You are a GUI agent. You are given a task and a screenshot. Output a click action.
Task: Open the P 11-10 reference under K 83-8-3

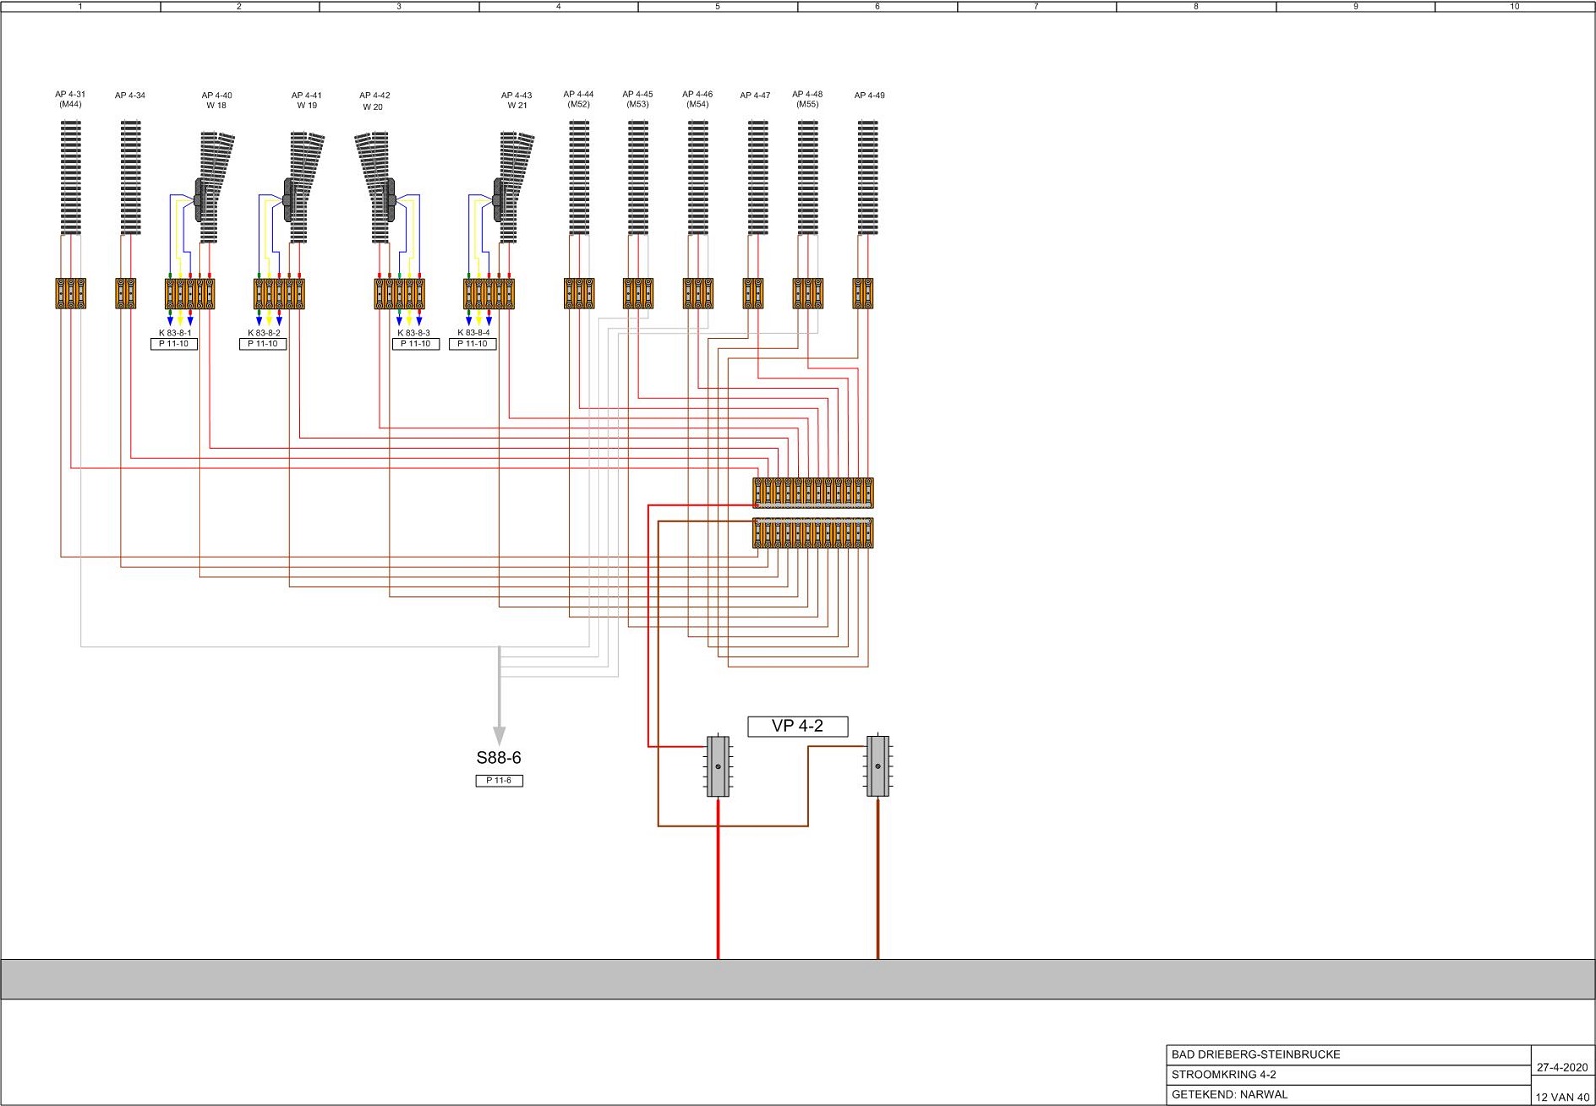coord(415,344)
